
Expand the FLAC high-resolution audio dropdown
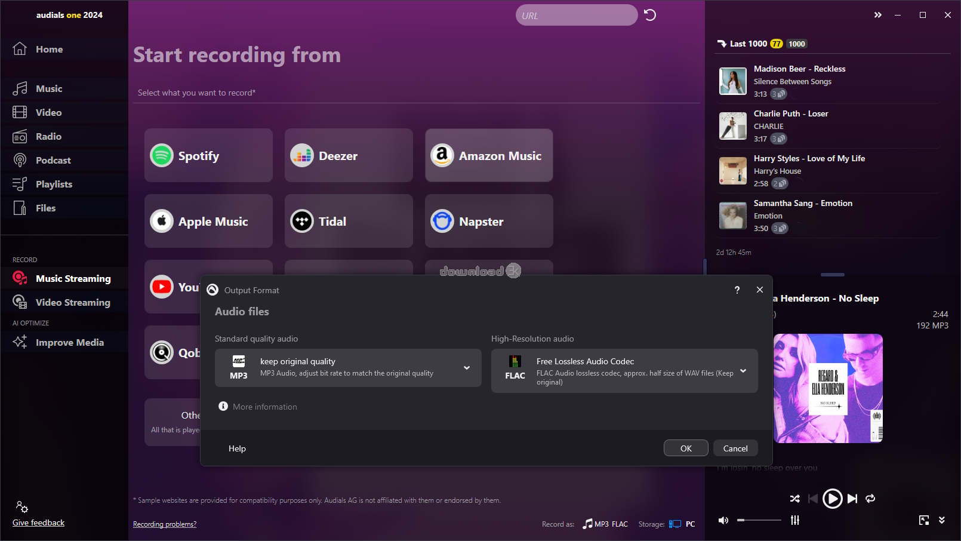(x=743, y=371)
